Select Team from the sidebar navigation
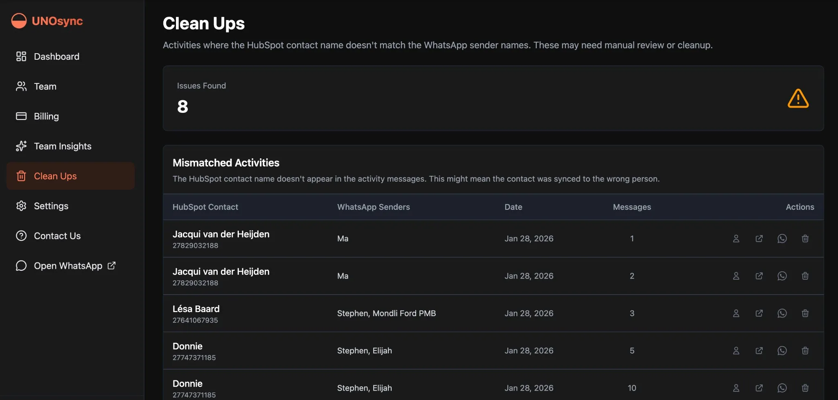The width and height of the screenshot is (838, 400). (x=45, y=86)
